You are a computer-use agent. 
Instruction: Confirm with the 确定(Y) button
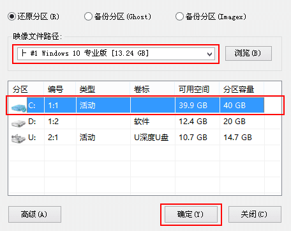pos(191,214)
